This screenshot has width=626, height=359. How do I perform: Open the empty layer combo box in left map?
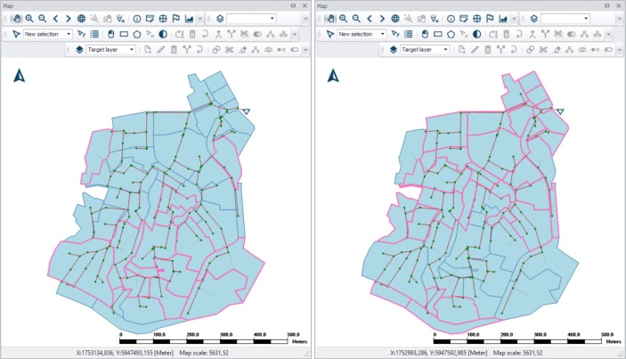click(x=251, y=19)
